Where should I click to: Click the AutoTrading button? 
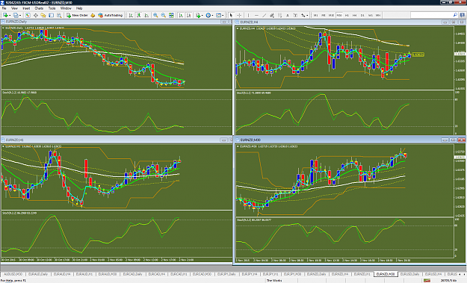point(110,15)
